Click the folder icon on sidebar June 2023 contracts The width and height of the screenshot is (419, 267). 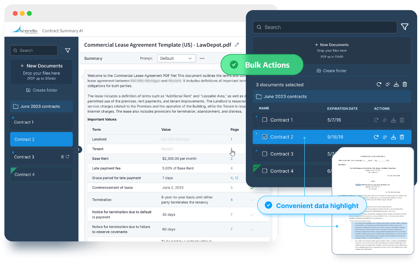(x=16, y=107)
